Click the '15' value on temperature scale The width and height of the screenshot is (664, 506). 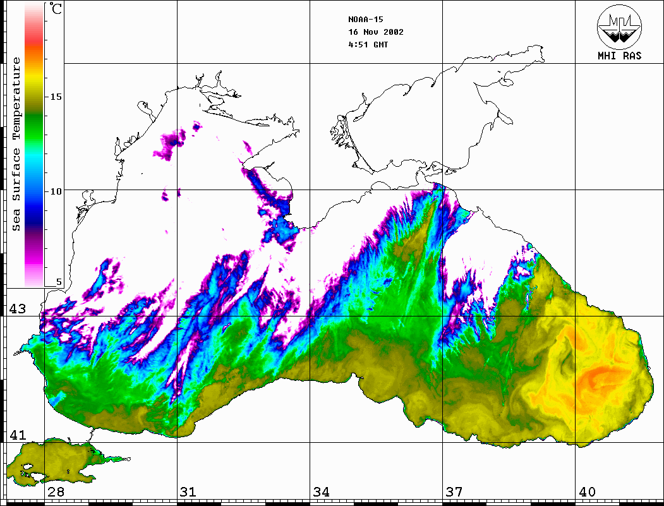pyautogui.click(x=56, y=97)
